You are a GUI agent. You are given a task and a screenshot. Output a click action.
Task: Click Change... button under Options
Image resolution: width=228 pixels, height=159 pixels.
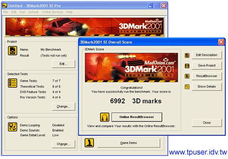click(x=64, y=144)
